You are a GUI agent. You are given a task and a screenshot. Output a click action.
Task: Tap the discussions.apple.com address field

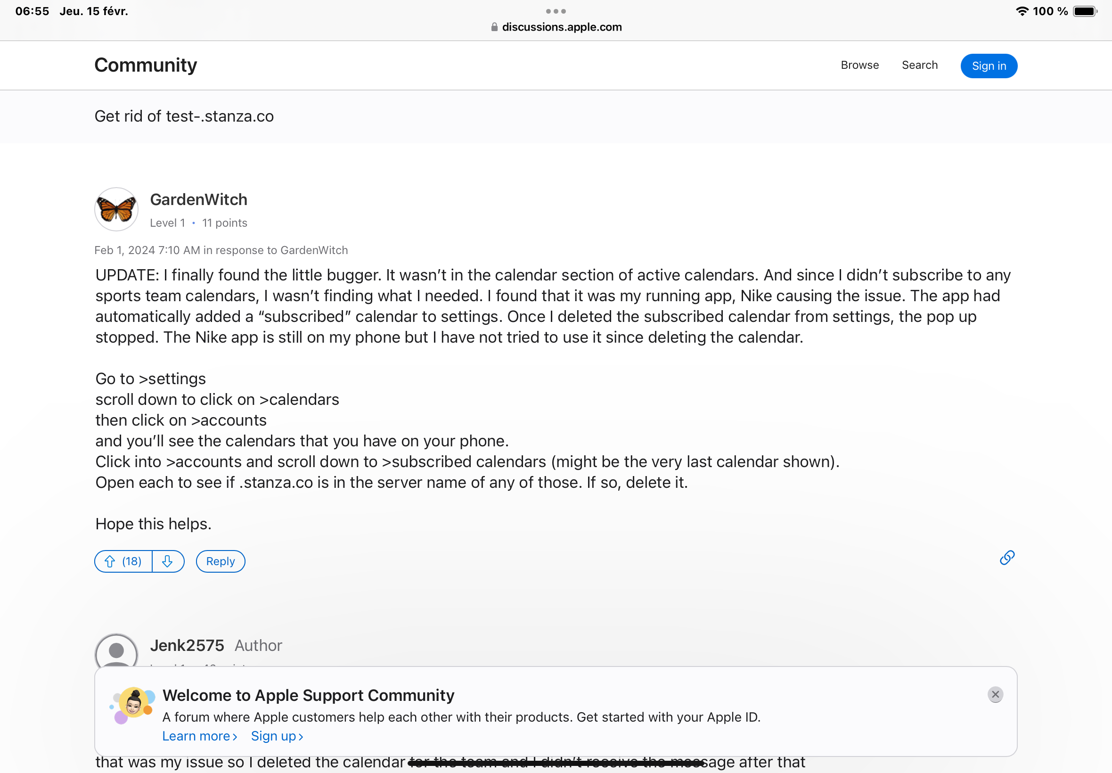click(562, 27)
